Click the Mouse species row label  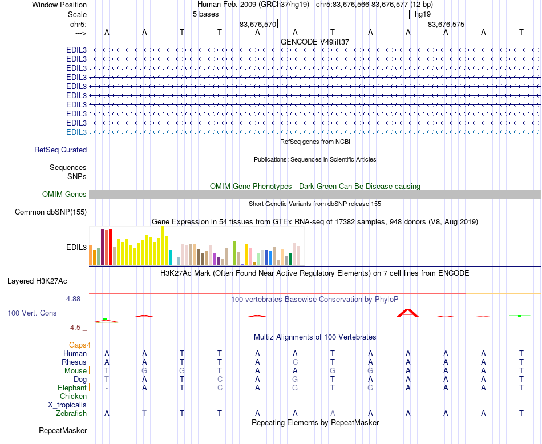75,371
